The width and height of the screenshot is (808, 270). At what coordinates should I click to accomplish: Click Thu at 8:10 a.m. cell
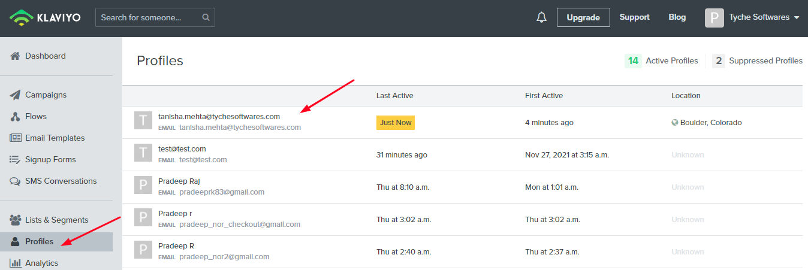pos(403,187)
